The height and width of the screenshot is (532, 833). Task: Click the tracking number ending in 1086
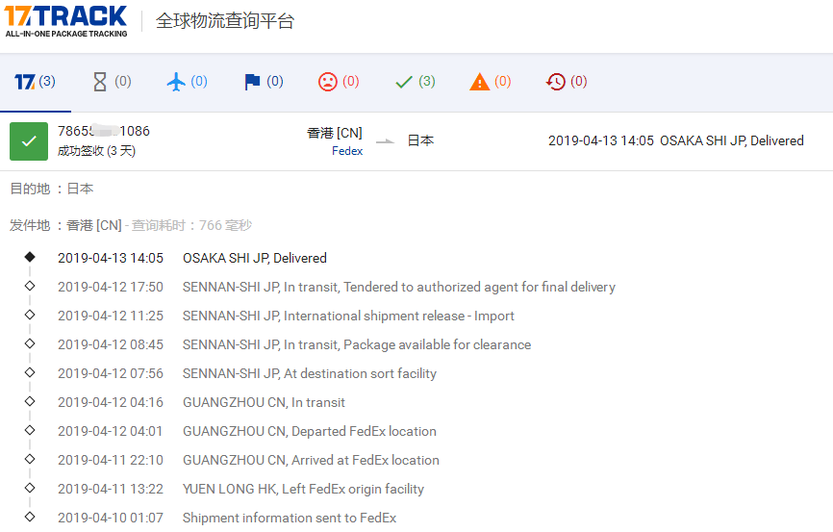pyautogui.click(x=104, y=131)
